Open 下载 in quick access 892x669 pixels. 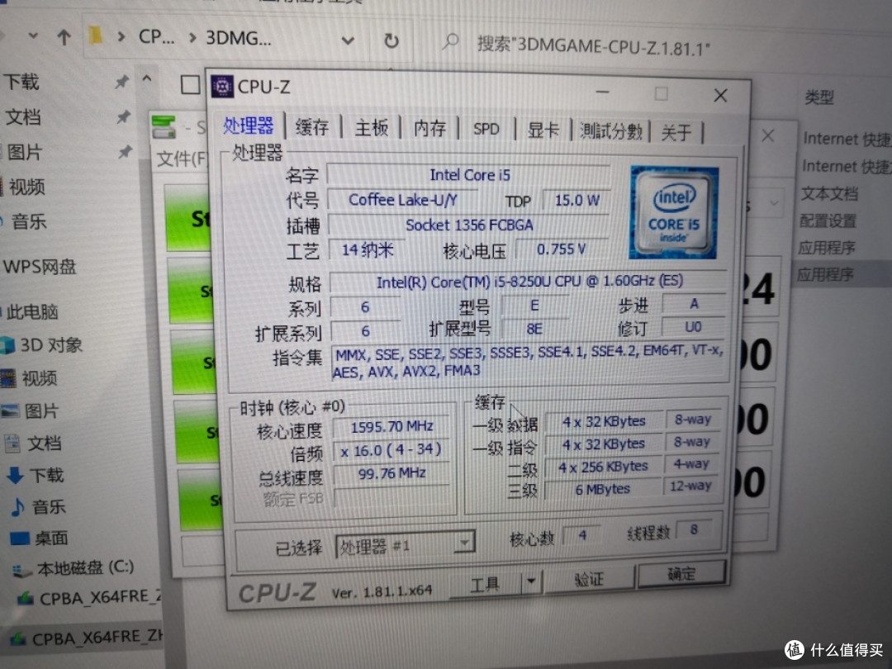point(21,83)
